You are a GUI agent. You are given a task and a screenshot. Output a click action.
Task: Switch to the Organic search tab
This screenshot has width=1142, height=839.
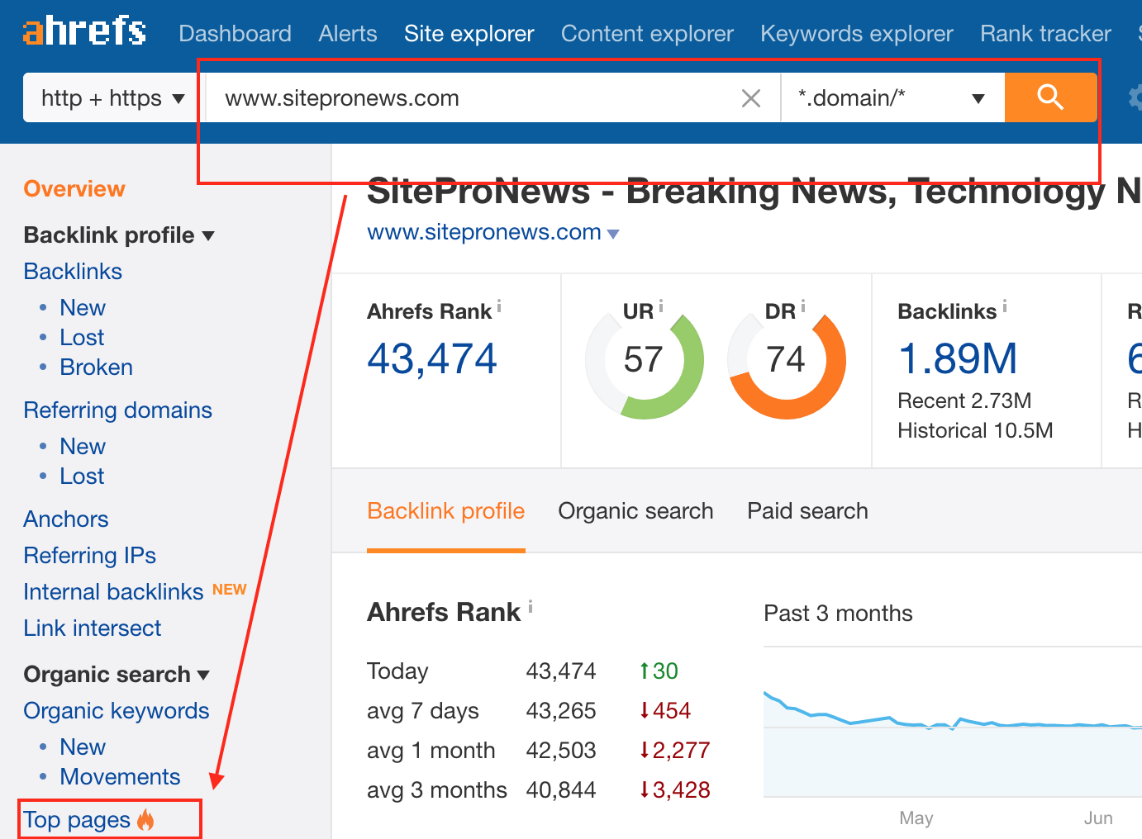point(635,511)
